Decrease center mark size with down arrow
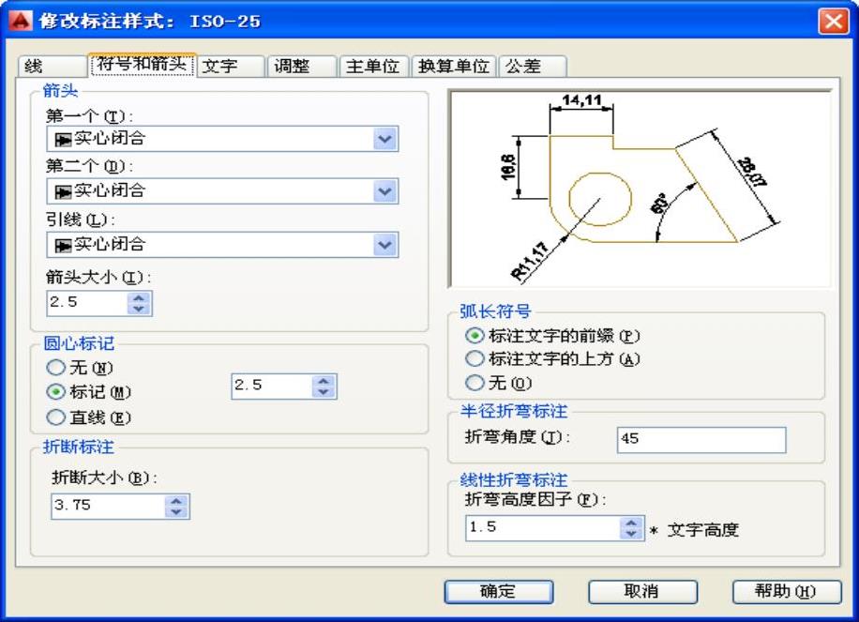The width and height of the screenshot is (859, 622). [x=324, y=392]
